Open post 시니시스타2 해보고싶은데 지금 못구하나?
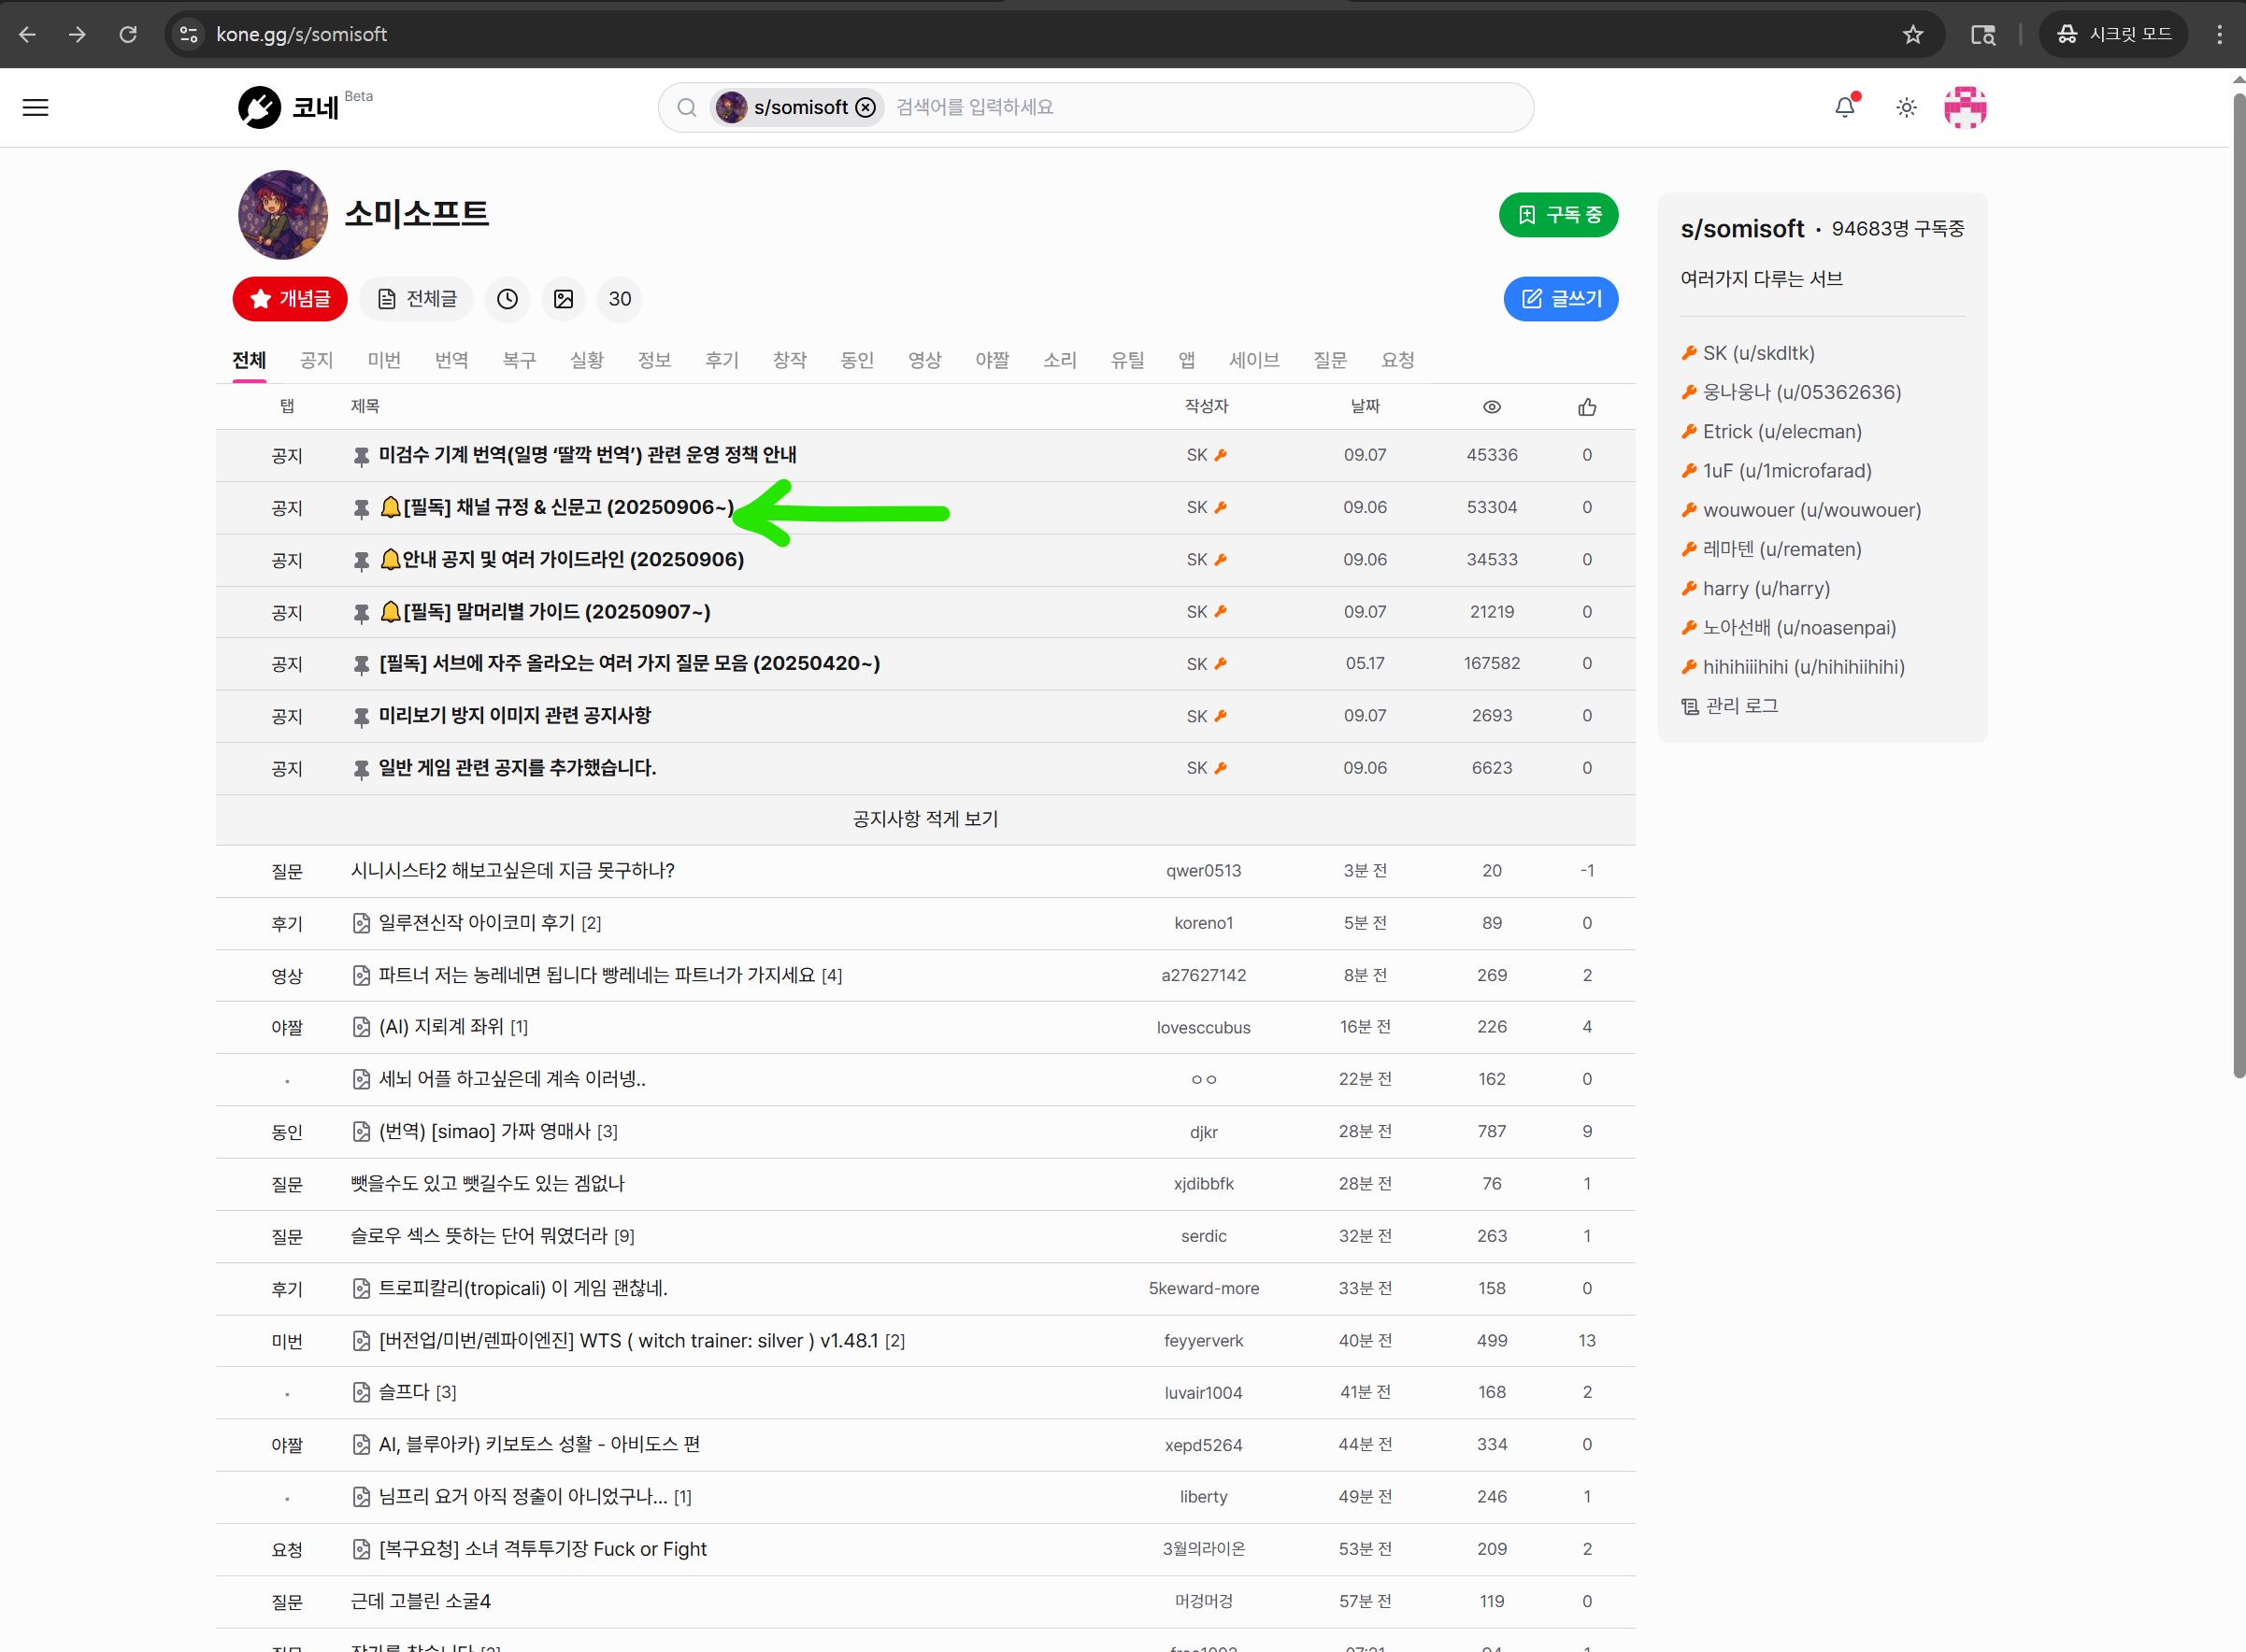The image size is (2246, 1652). 512,871
